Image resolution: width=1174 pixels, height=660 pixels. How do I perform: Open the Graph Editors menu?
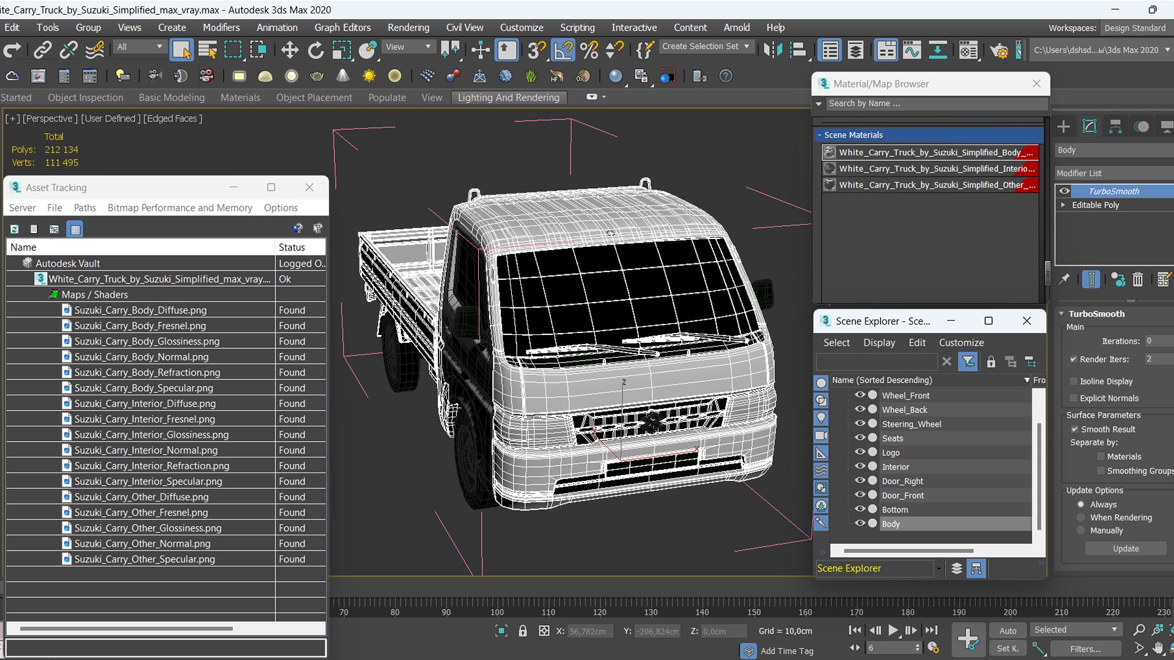342,28
